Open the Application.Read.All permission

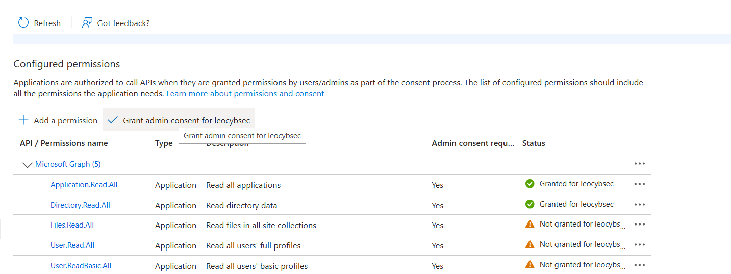coord(84,185)
